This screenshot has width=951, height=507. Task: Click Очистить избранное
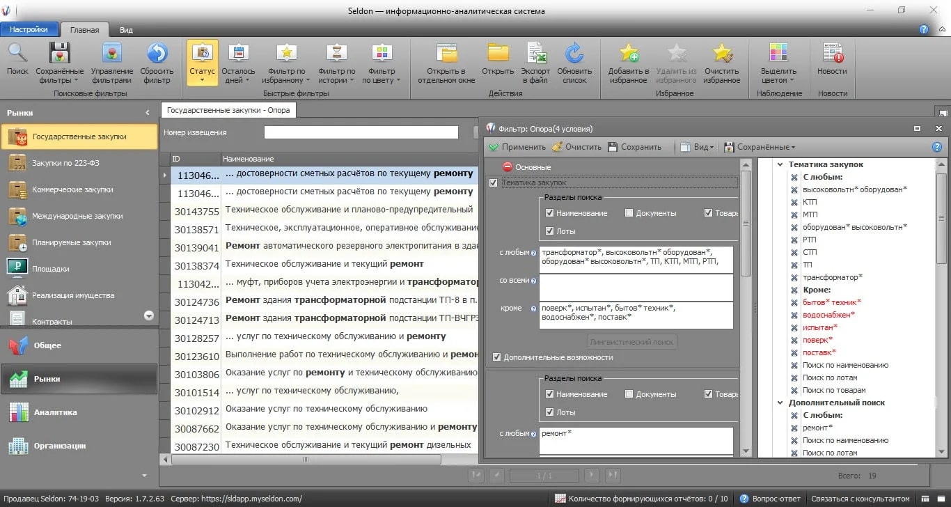point(722,63)
